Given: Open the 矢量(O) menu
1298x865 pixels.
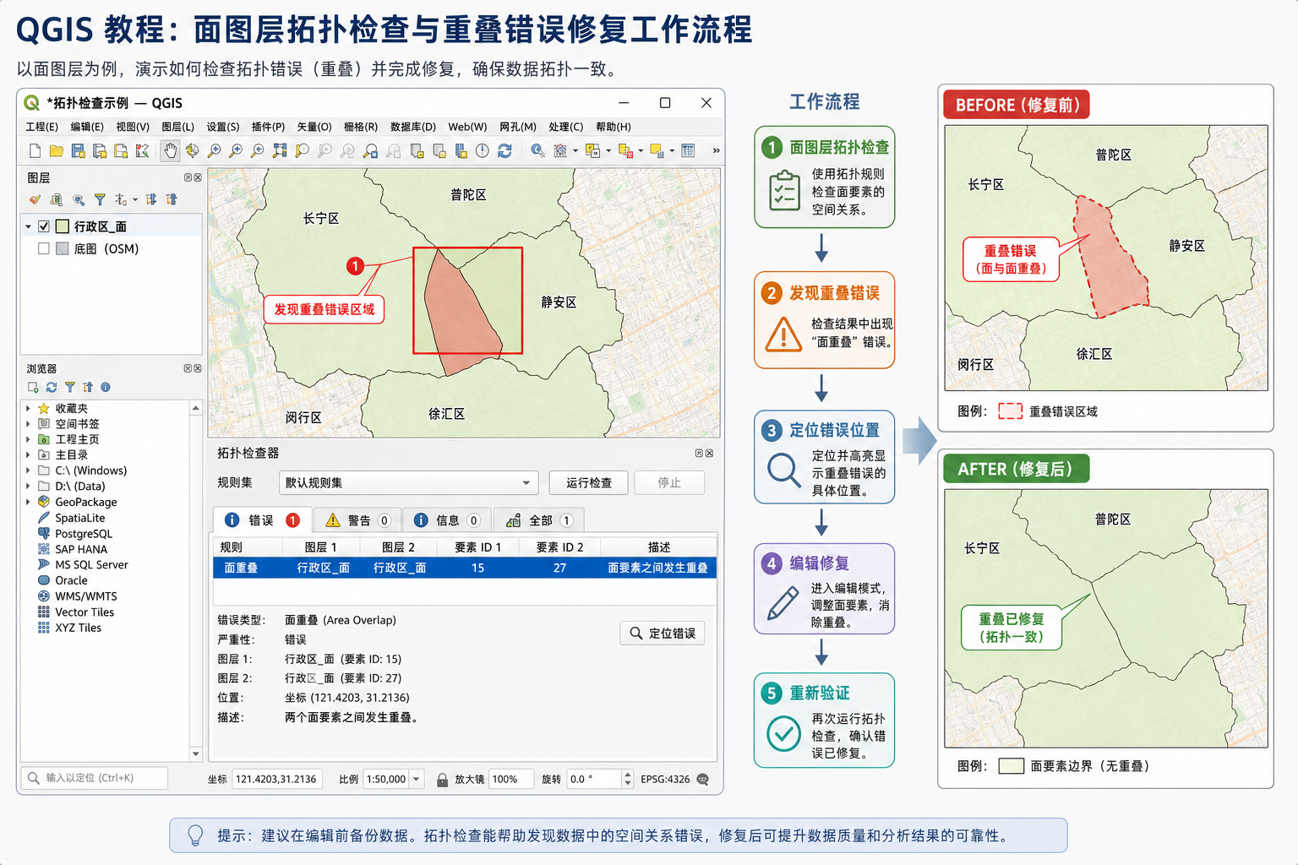Looking at the screenshot, I should tap(314, 127).
